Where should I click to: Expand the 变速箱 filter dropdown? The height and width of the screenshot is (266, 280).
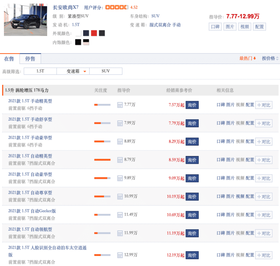(73, 71)
